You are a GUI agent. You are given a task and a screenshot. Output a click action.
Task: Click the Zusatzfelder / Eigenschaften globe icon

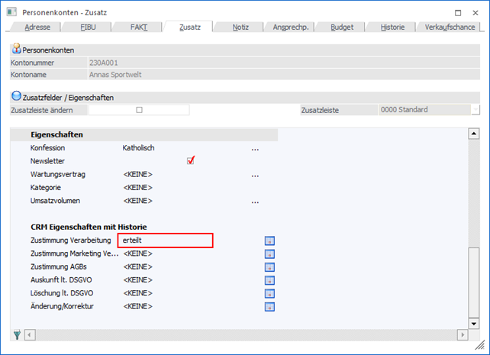[16, 97]
